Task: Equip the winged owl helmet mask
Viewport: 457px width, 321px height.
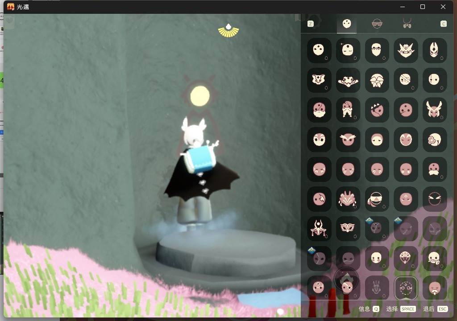Action: coord(434,110)
